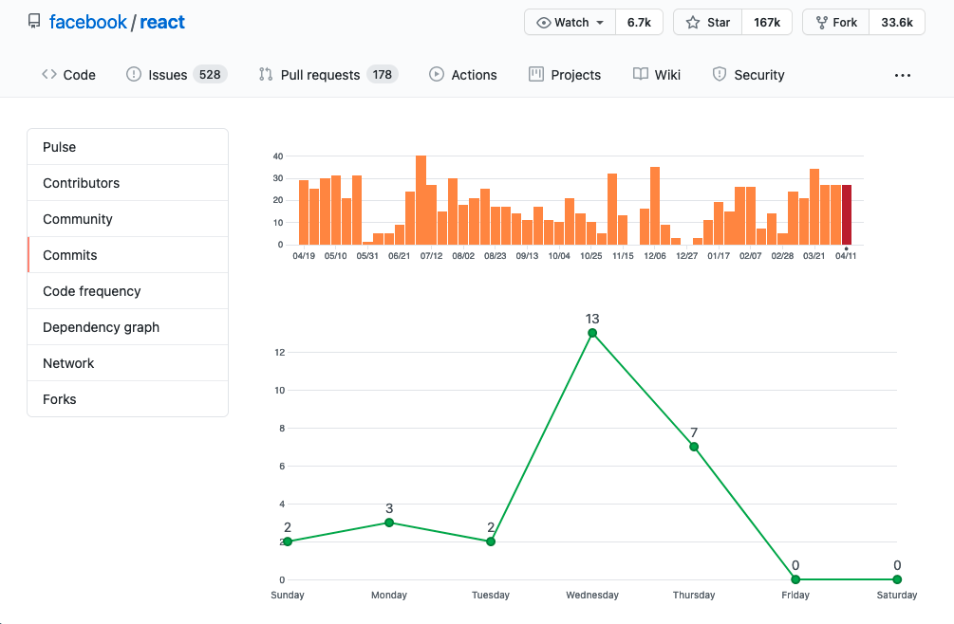Open the Pull requests tab
Screen dimensions: 954x624
point(327,75)
